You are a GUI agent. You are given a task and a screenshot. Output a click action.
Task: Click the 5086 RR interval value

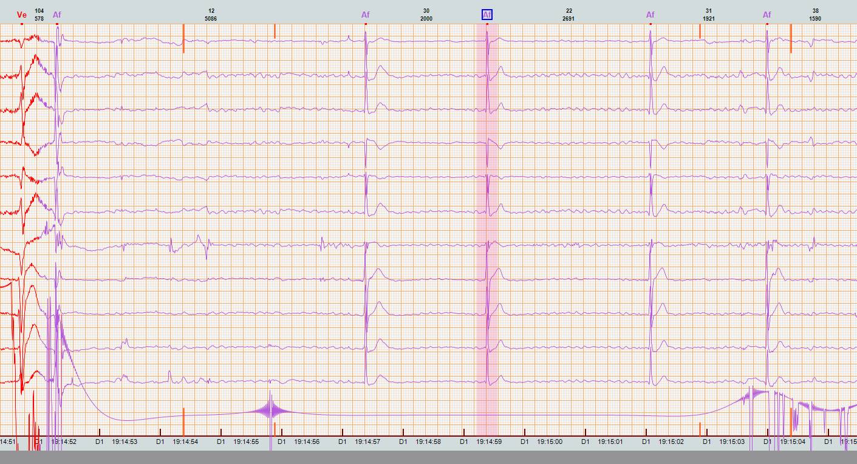211,19
